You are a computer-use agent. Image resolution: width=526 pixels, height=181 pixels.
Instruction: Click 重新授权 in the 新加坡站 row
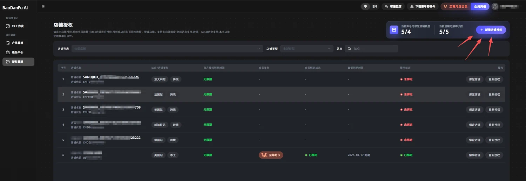pos(494,125)
